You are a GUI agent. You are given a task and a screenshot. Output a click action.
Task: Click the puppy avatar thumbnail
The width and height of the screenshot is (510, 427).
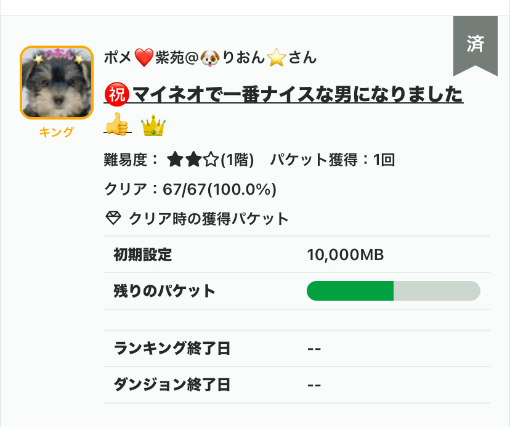[x=57, y=83]
